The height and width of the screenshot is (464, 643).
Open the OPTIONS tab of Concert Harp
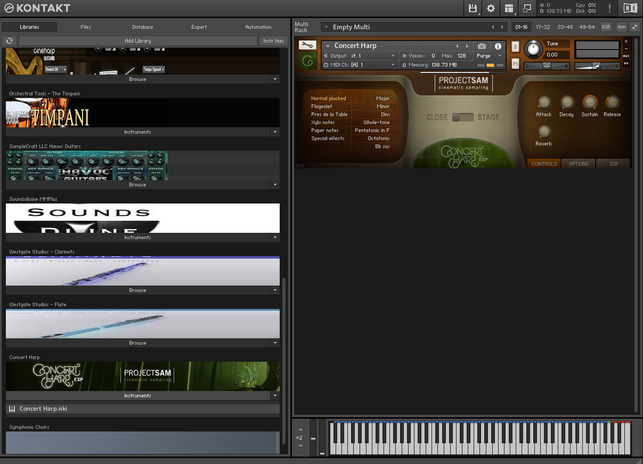pos(579,164)
